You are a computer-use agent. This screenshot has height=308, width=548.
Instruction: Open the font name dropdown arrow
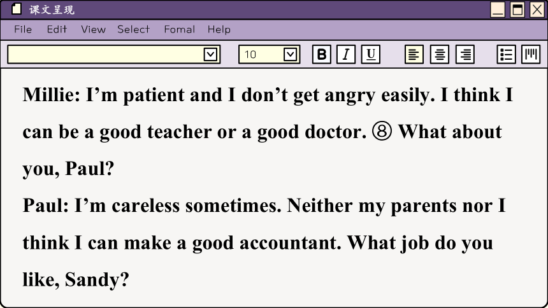tap(210, 55)
